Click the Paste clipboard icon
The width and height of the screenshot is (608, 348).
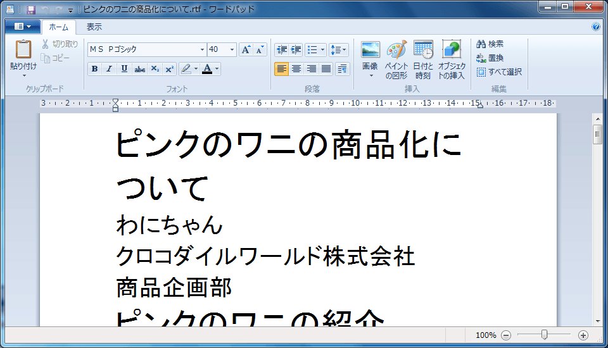point(23,49)
